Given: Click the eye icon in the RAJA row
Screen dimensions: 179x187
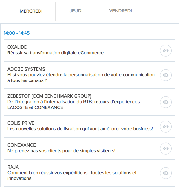Looking at the screenshot, I should click(x=166, y=173).
